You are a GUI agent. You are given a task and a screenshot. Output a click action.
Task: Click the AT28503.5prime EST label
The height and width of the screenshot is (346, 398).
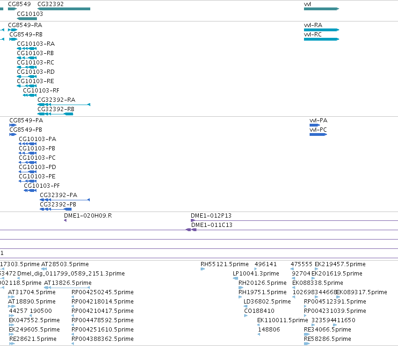[65, 264]
